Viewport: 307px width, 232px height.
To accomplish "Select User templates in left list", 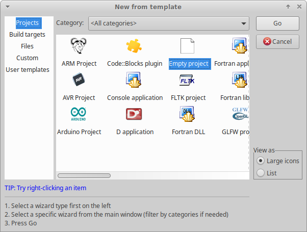I will click(27, 70).
